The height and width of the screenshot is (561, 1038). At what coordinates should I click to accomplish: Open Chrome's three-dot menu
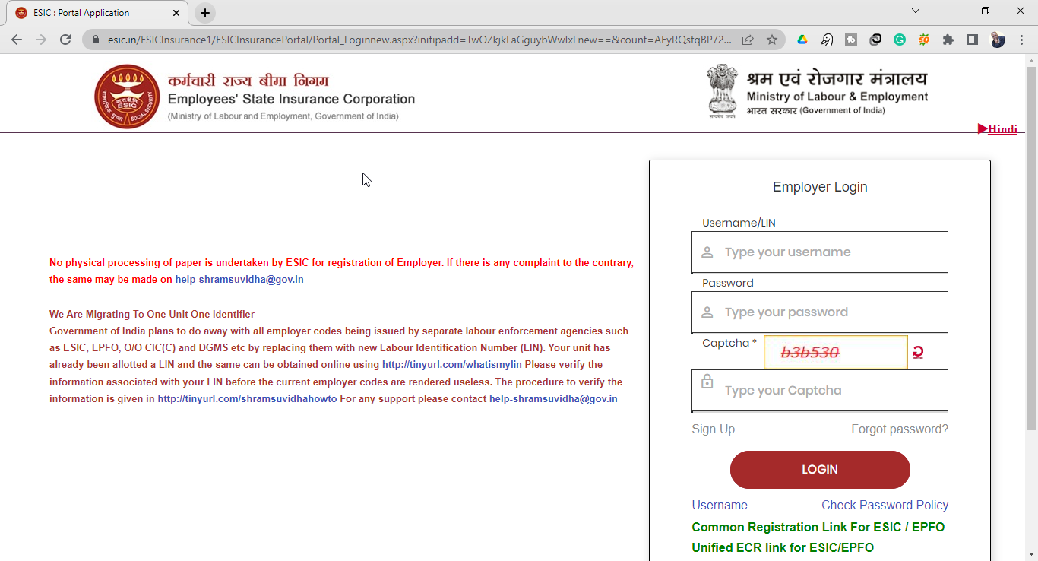[1022, 40]
